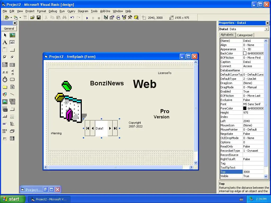Select the Line control tool
Screen dimensions: 271x203
click(x=12, y=94)
